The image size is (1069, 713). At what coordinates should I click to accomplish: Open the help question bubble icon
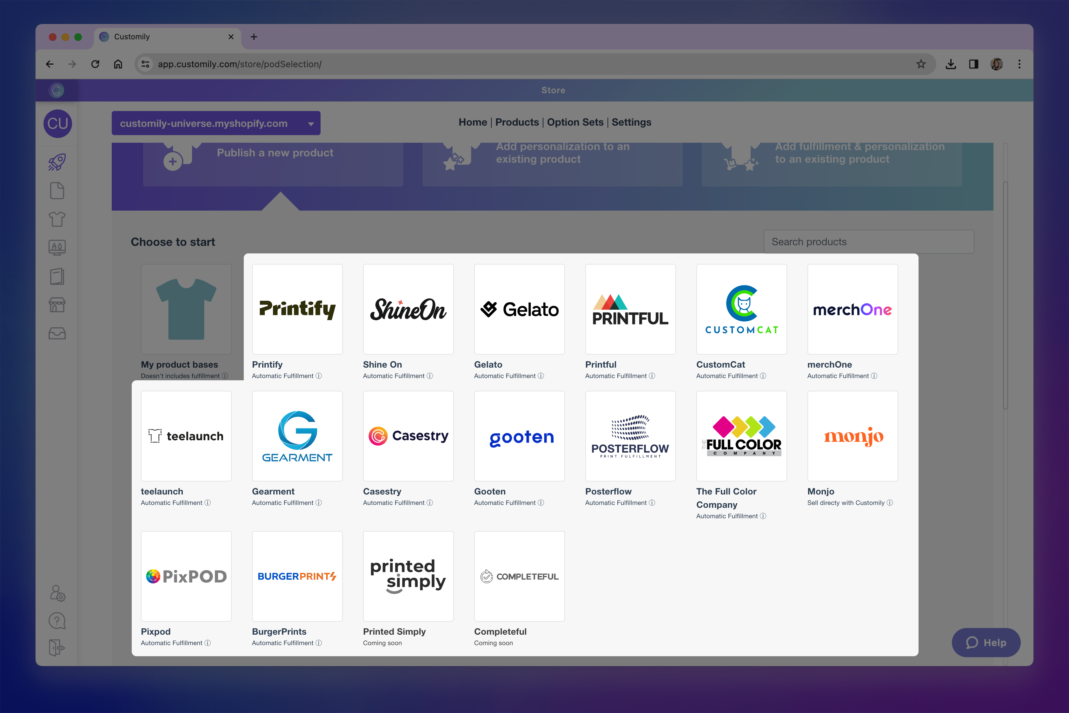(57, 621)
